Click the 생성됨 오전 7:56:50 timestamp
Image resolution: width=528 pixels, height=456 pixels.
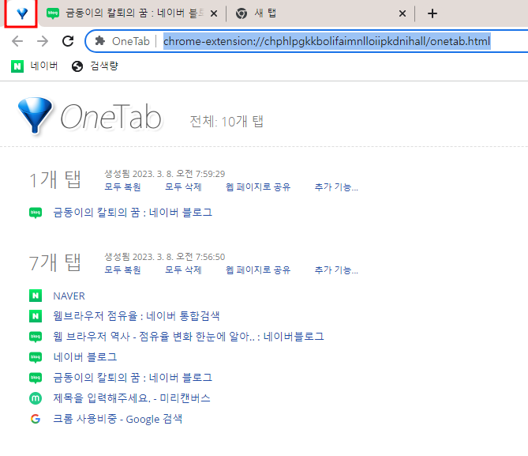(x=165, y=257)
